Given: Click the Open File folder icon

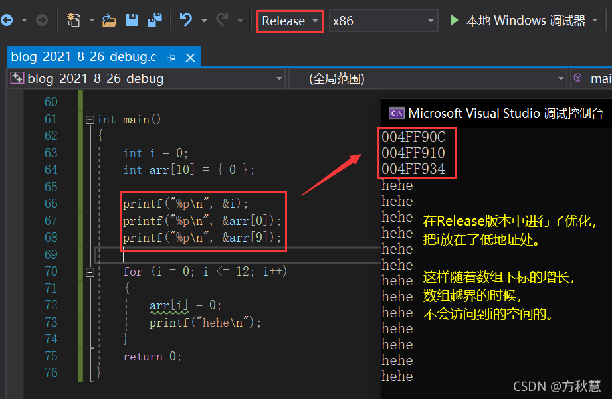Looking at the screenshot, I should [109, 20].
